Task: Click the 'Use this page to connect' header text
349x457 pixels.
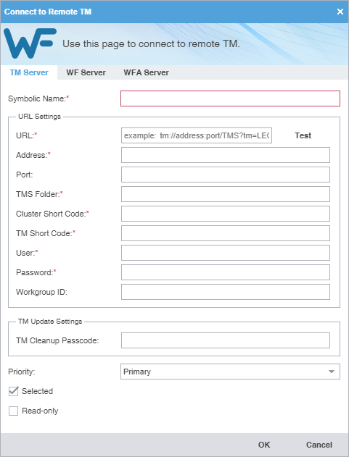Action: pyautogui.click(x=151, y=44)
